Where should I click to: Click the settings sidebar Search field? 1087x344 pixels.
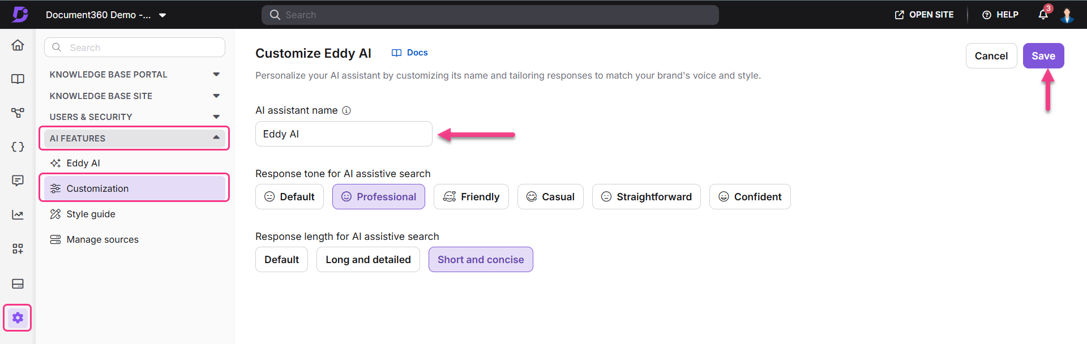[x=135, y=48]
